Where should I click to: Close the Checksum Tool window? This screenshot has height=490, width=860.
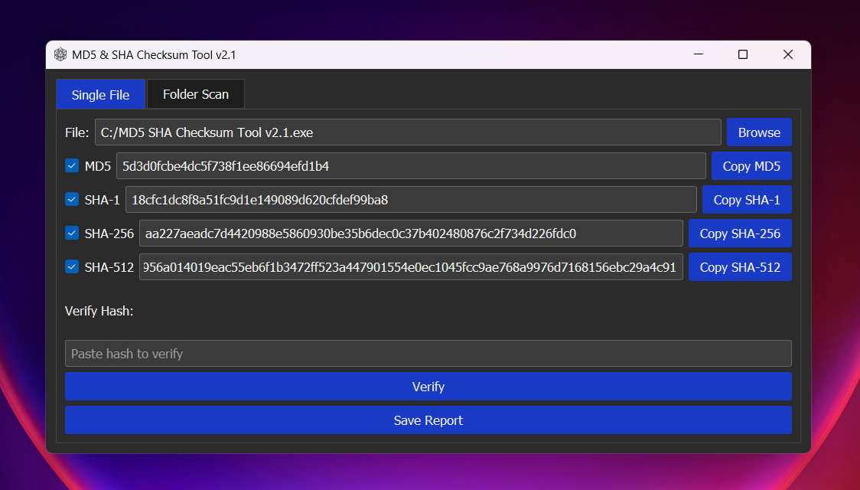tap(788, 55)
